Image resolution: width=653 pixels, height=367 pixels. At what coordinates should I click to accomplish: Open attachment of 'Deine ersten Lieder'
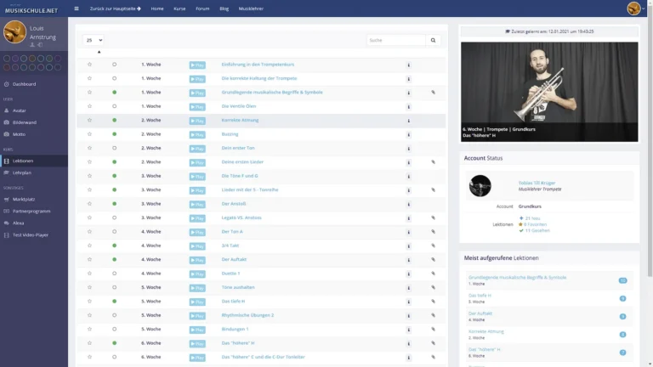(x=433, y=162)
